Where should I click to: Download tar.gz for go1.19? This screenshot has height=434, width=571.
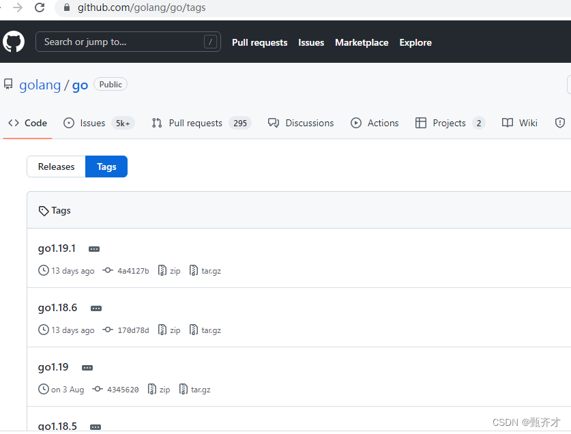pos(195,390)
